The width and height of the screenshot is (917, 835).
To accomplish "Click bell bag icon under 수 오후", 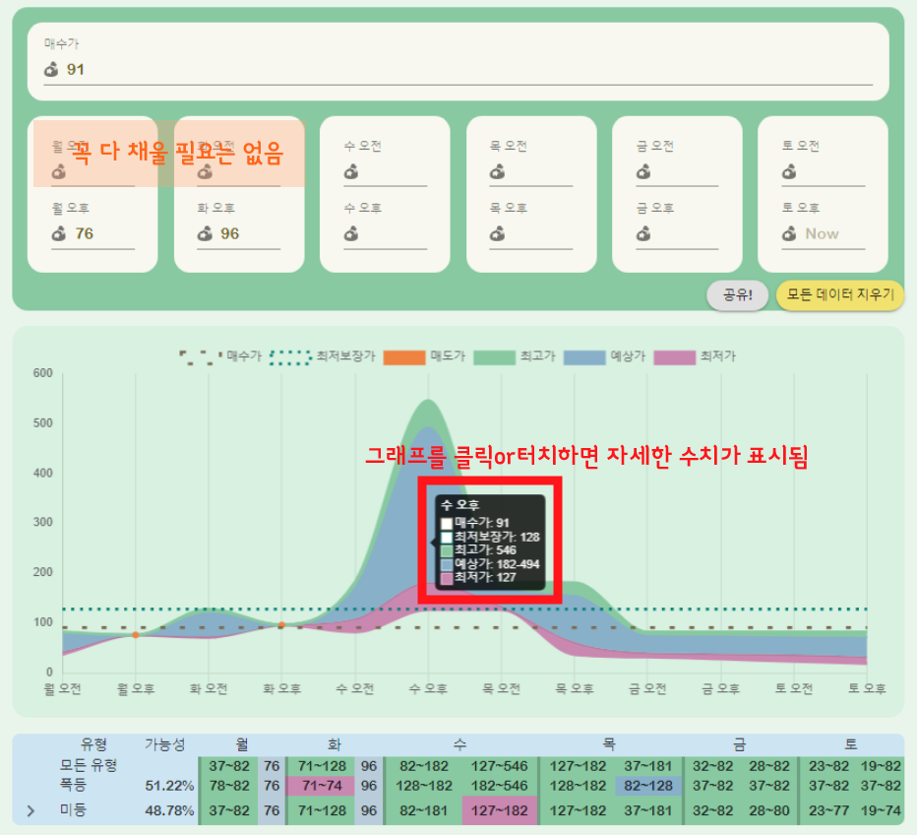I will click(351, 234).
